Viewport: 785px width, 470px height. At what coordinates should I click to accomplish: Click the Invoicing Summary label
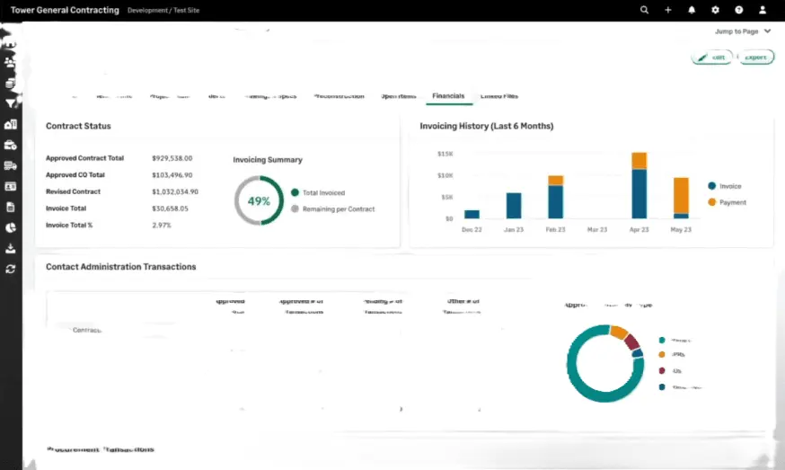click(x=268, y=159)
